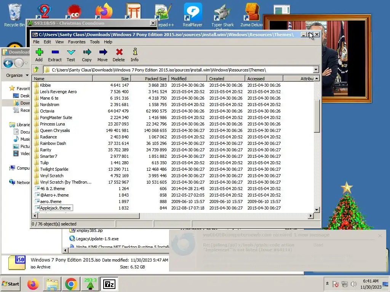Open the volume speaker tray icon
This screenshot has width=390, height=292.
pyautogui.click(x=353, y=284)
